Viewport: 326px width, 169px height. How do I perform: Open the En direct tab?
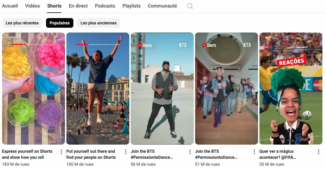tap(78, 6)
